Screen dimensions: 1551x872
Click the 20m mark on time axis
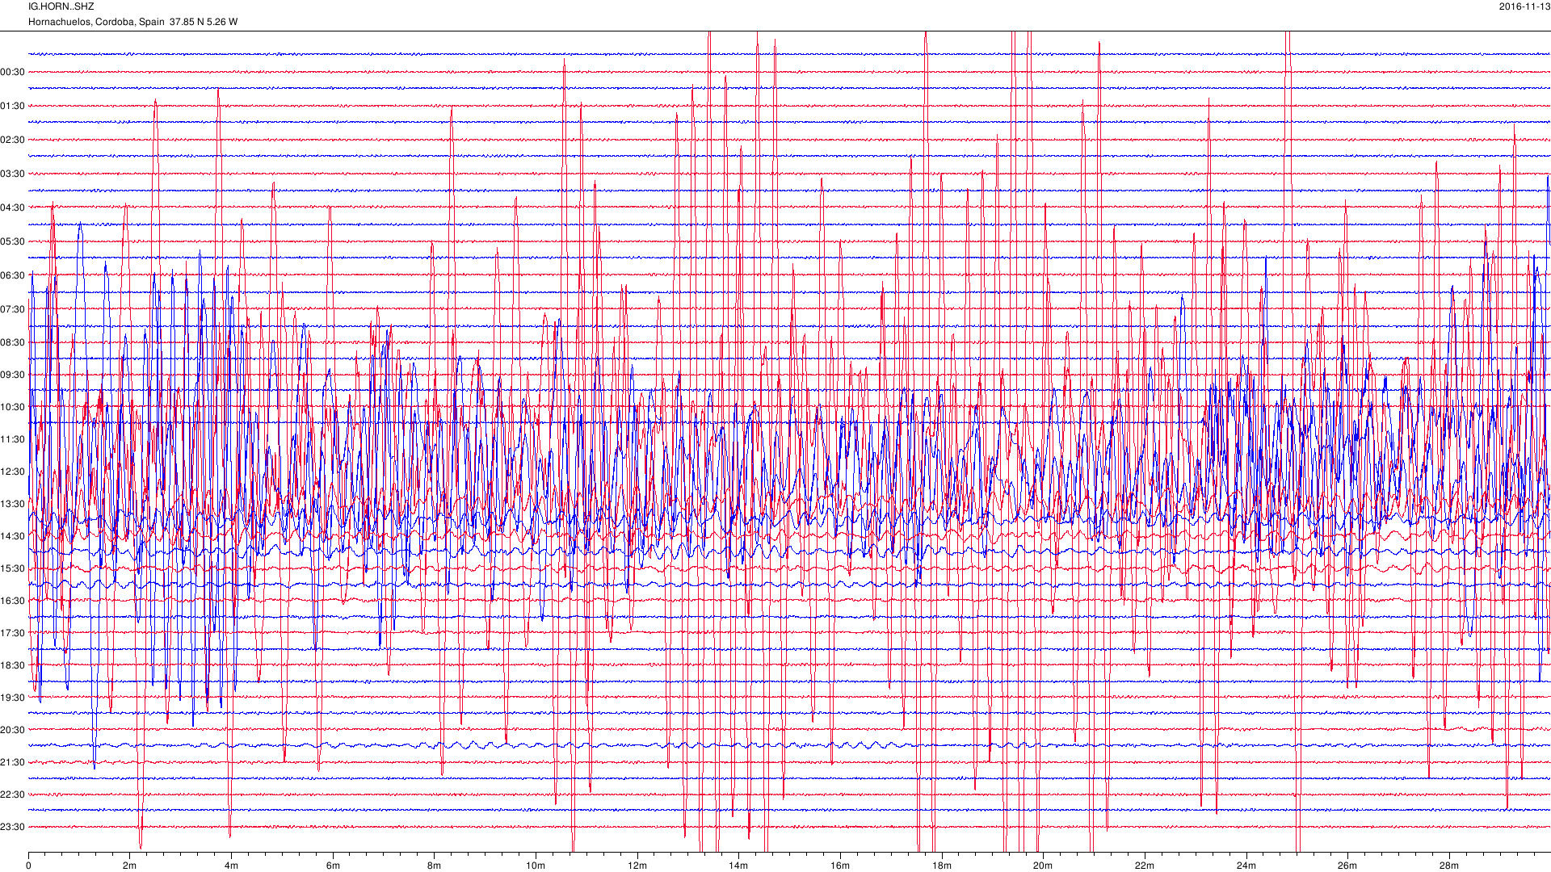[x=1043, y=866]
